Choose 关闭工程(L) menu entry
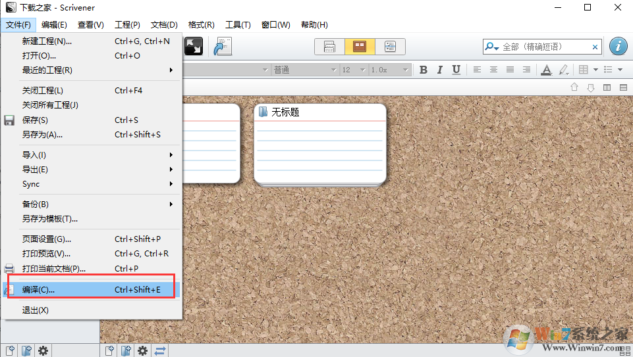 92,91
